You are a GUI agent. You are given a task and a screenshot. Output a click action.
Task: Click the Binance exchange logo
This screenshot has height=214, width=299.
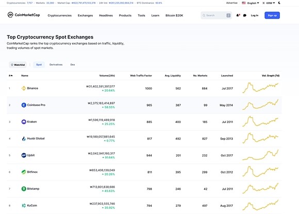pos(24,88)
